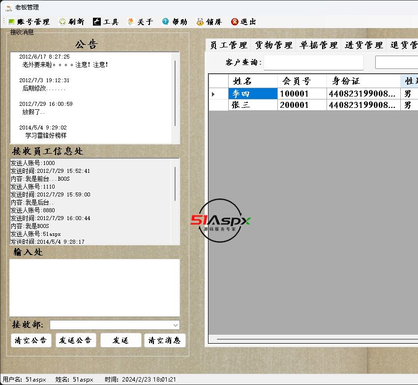This screenshot has width=418, height=385.
Task: Click the 男 gender cell in 李四 row
Action: [409, 94]
